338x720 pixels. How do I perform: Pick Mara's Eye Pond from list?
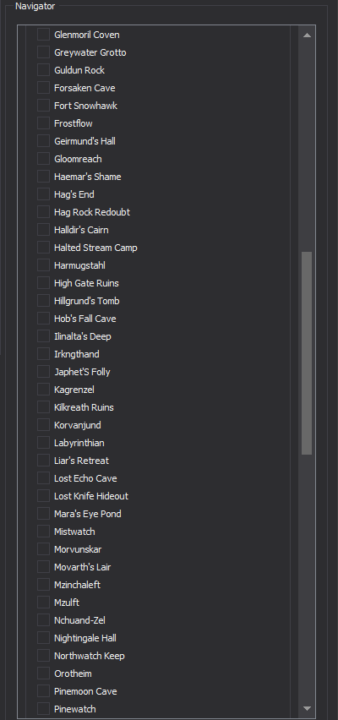pyautogui.click(x=88, y=514)
